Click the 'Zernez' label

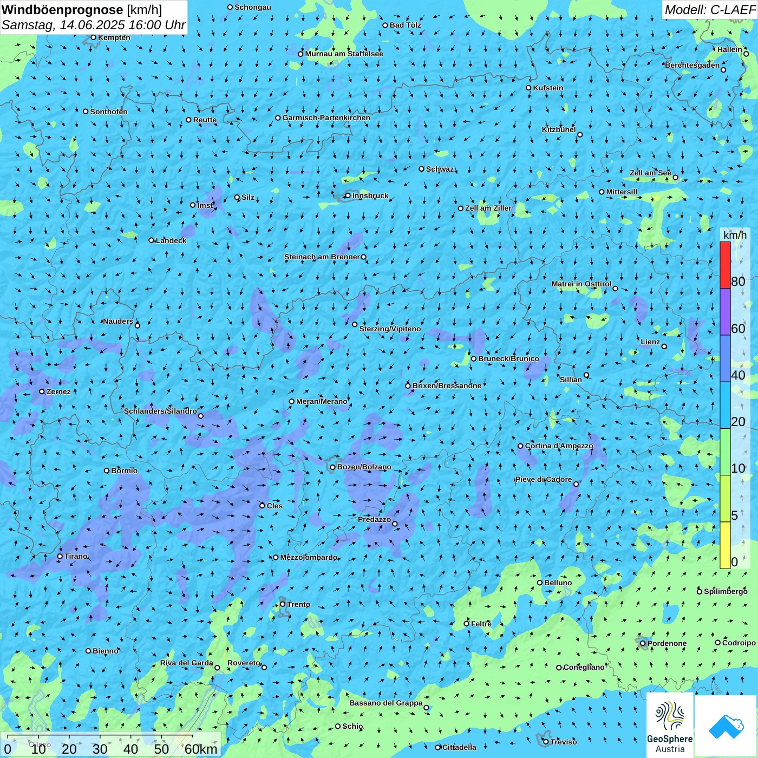[x=58, y=391]
